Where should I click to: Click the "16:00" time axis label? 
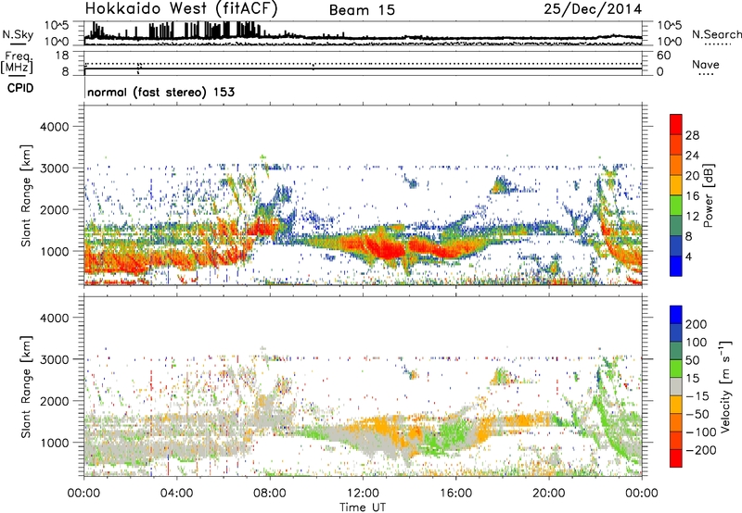[x=455, y=494]
